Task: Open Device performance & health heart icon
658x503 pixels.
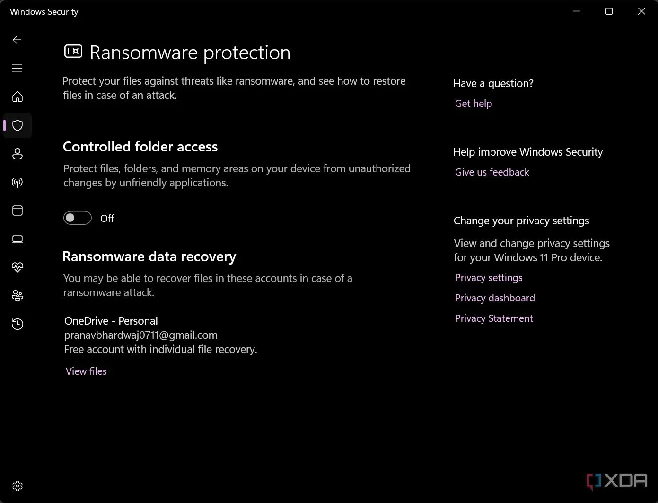Action: click(x=18, y=267)
